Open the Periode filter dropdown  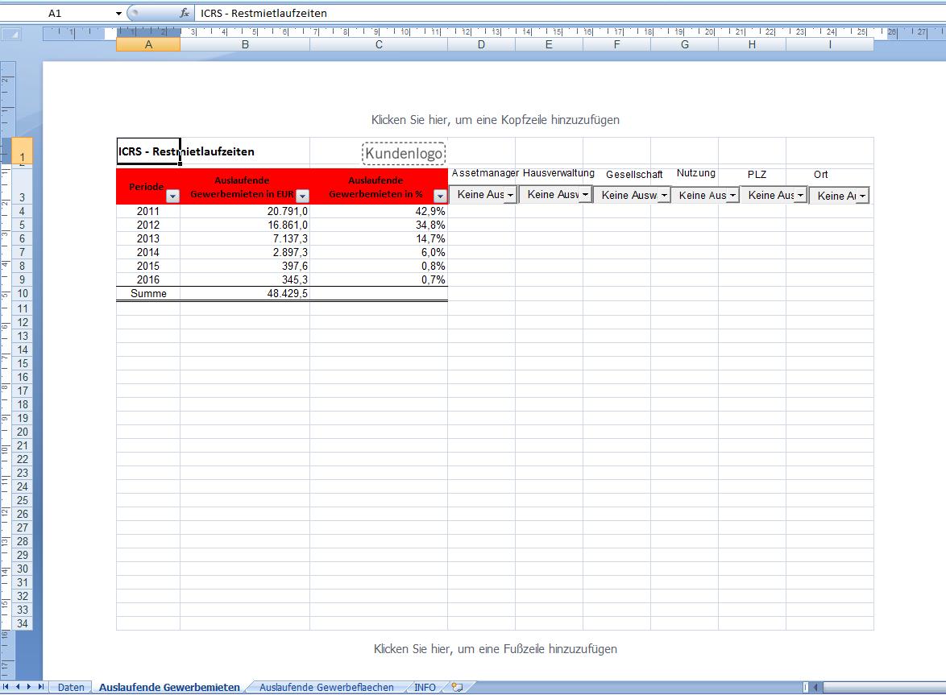pos(172,196)
